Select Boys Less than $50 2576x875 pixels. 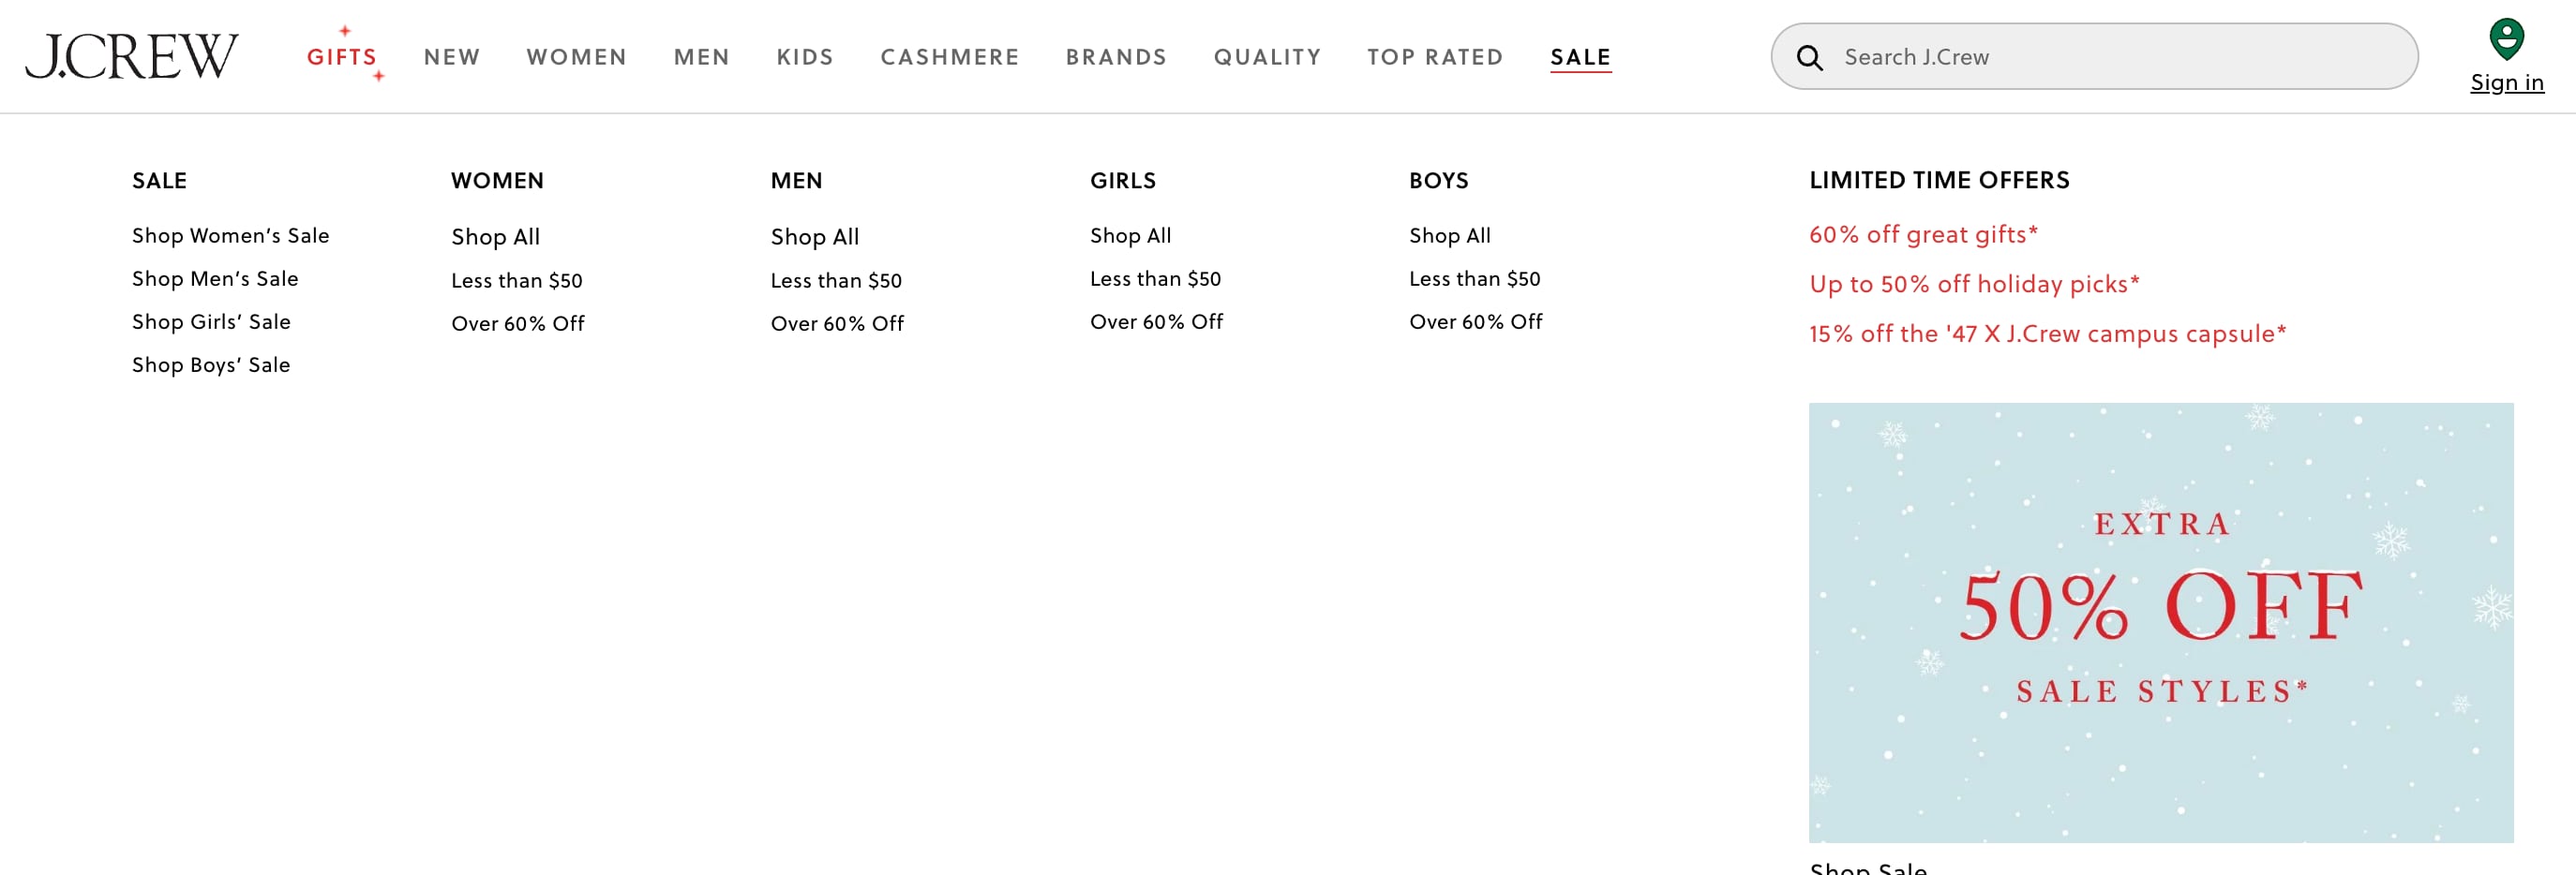[x=1474, y=278]
